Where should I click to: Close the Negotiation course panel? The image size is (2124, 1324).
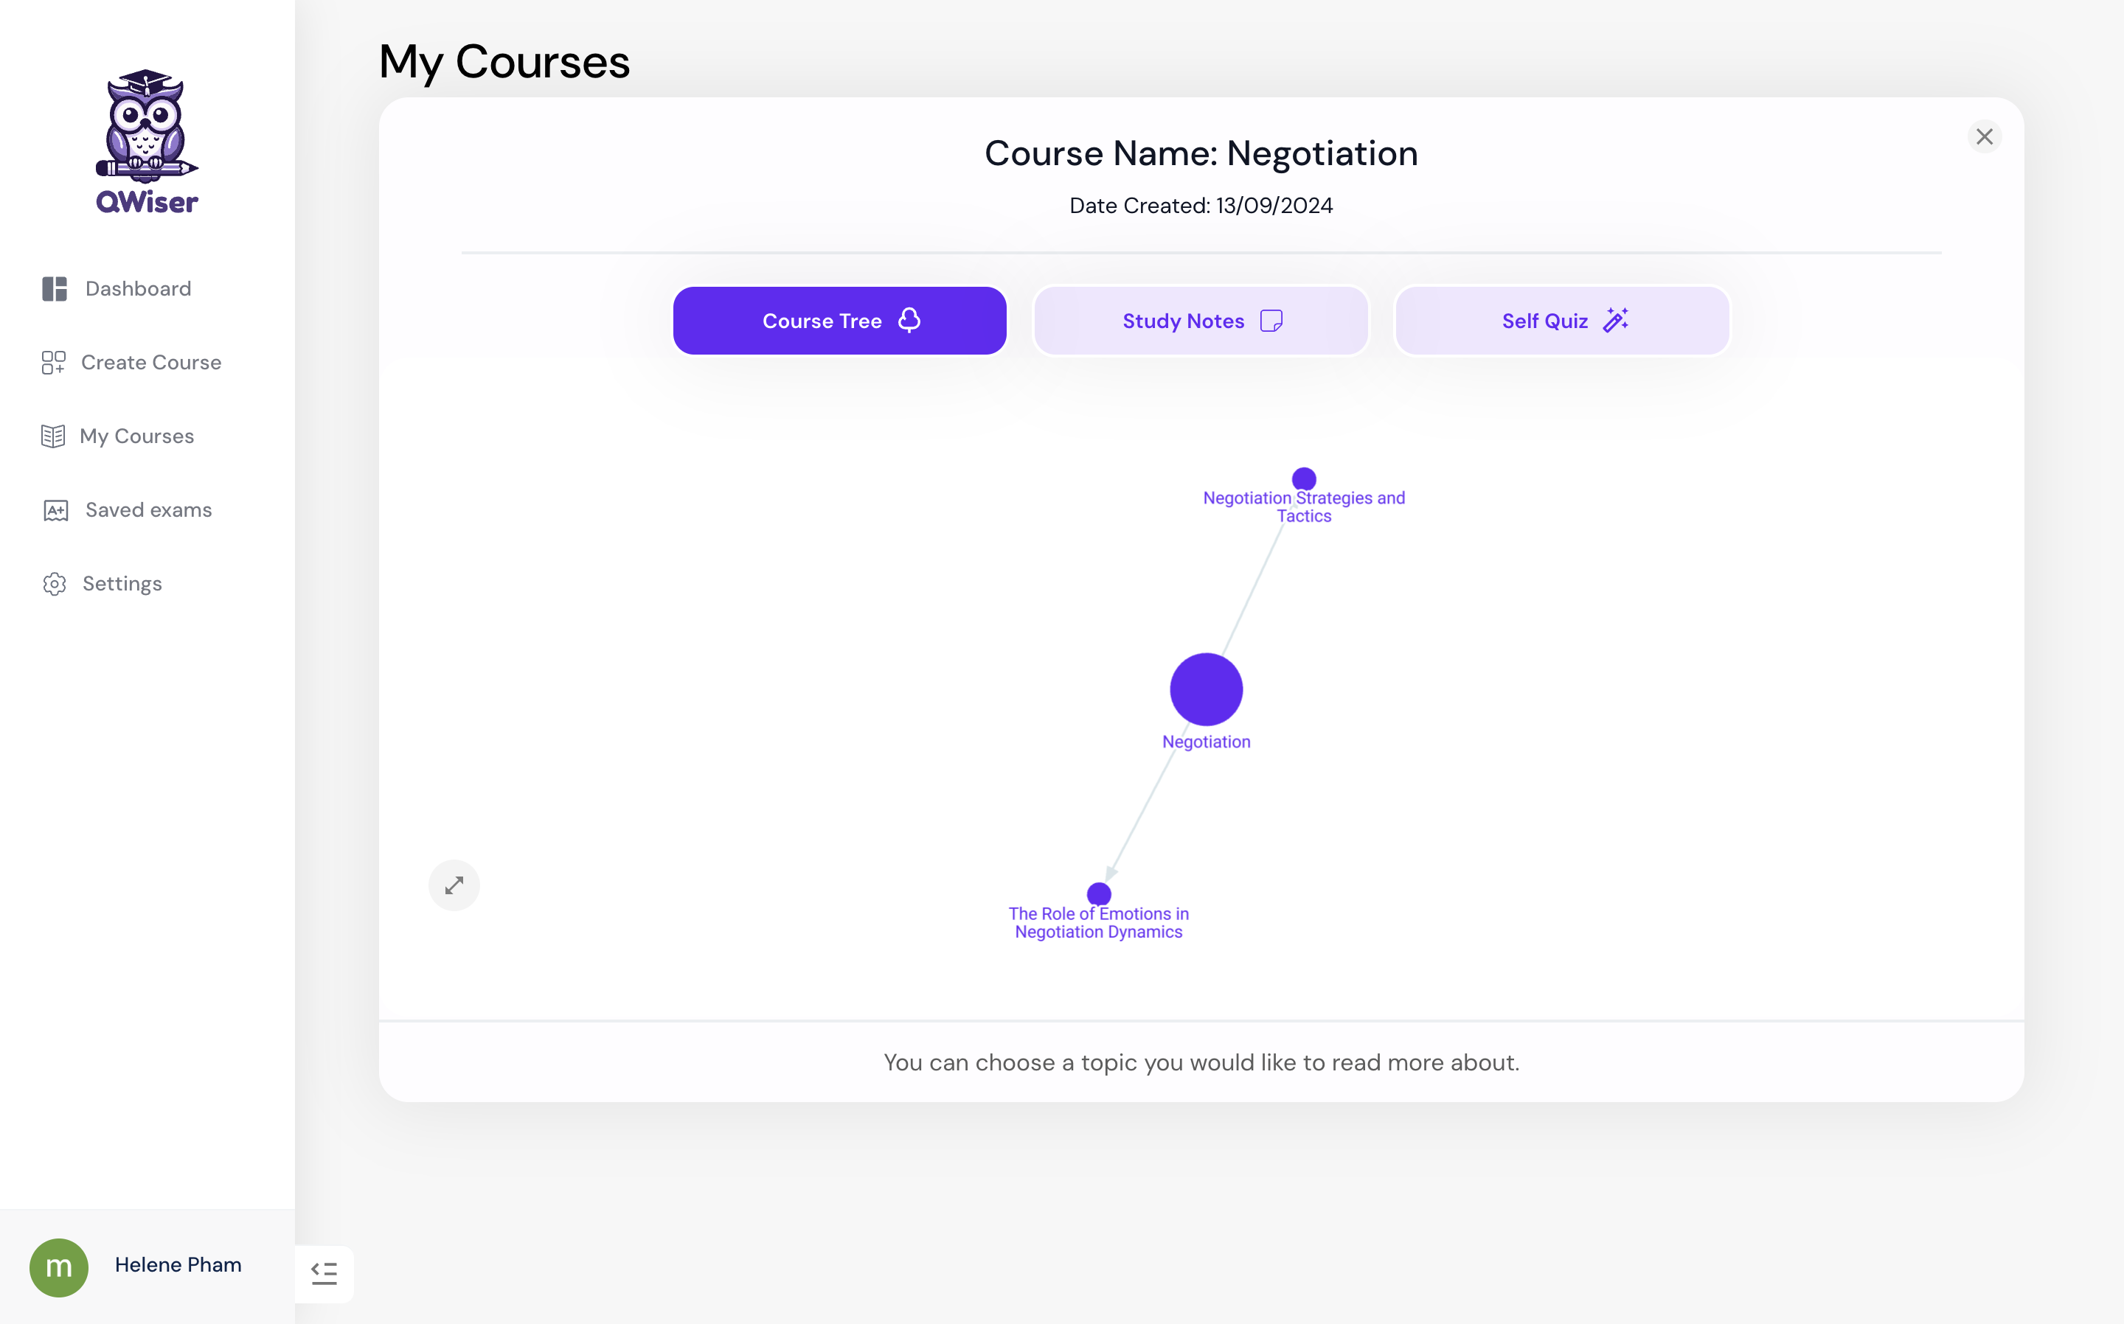click(1984, 137)
